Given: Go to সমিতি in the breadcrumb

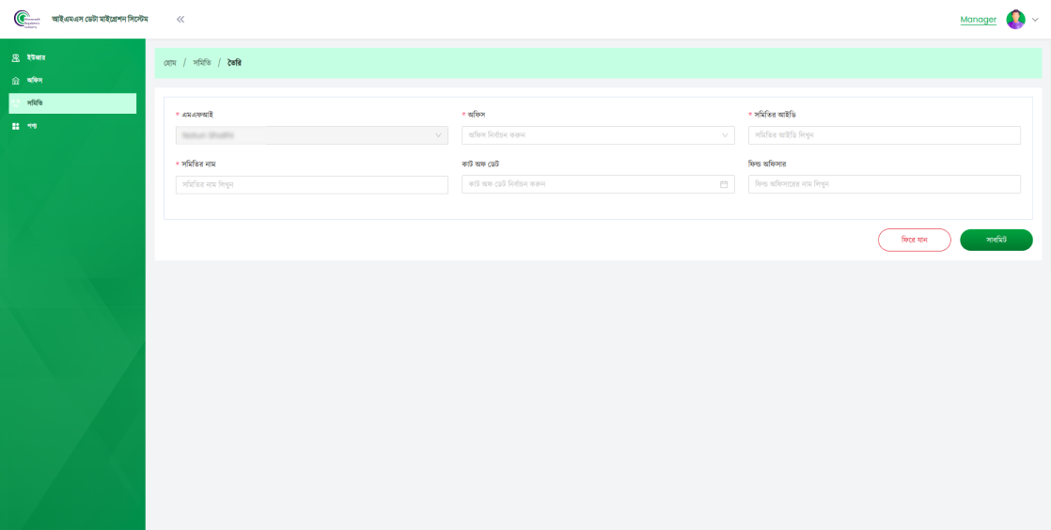Looking at the screenshot, I should click(202, 63).
